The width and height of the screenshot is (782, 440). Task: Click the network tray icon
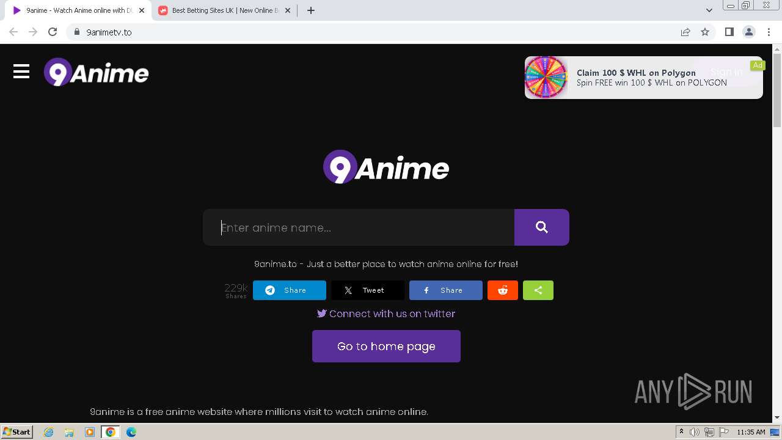(x=709, y=432)
